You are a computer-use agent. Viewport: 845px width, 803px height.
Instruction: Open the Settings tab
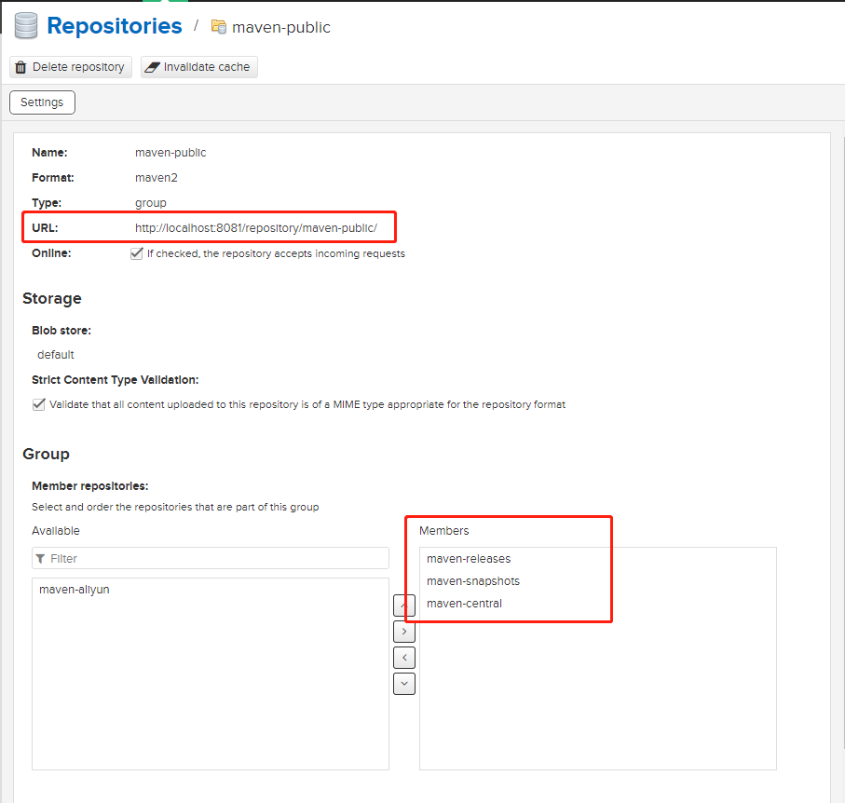[42, 102]
